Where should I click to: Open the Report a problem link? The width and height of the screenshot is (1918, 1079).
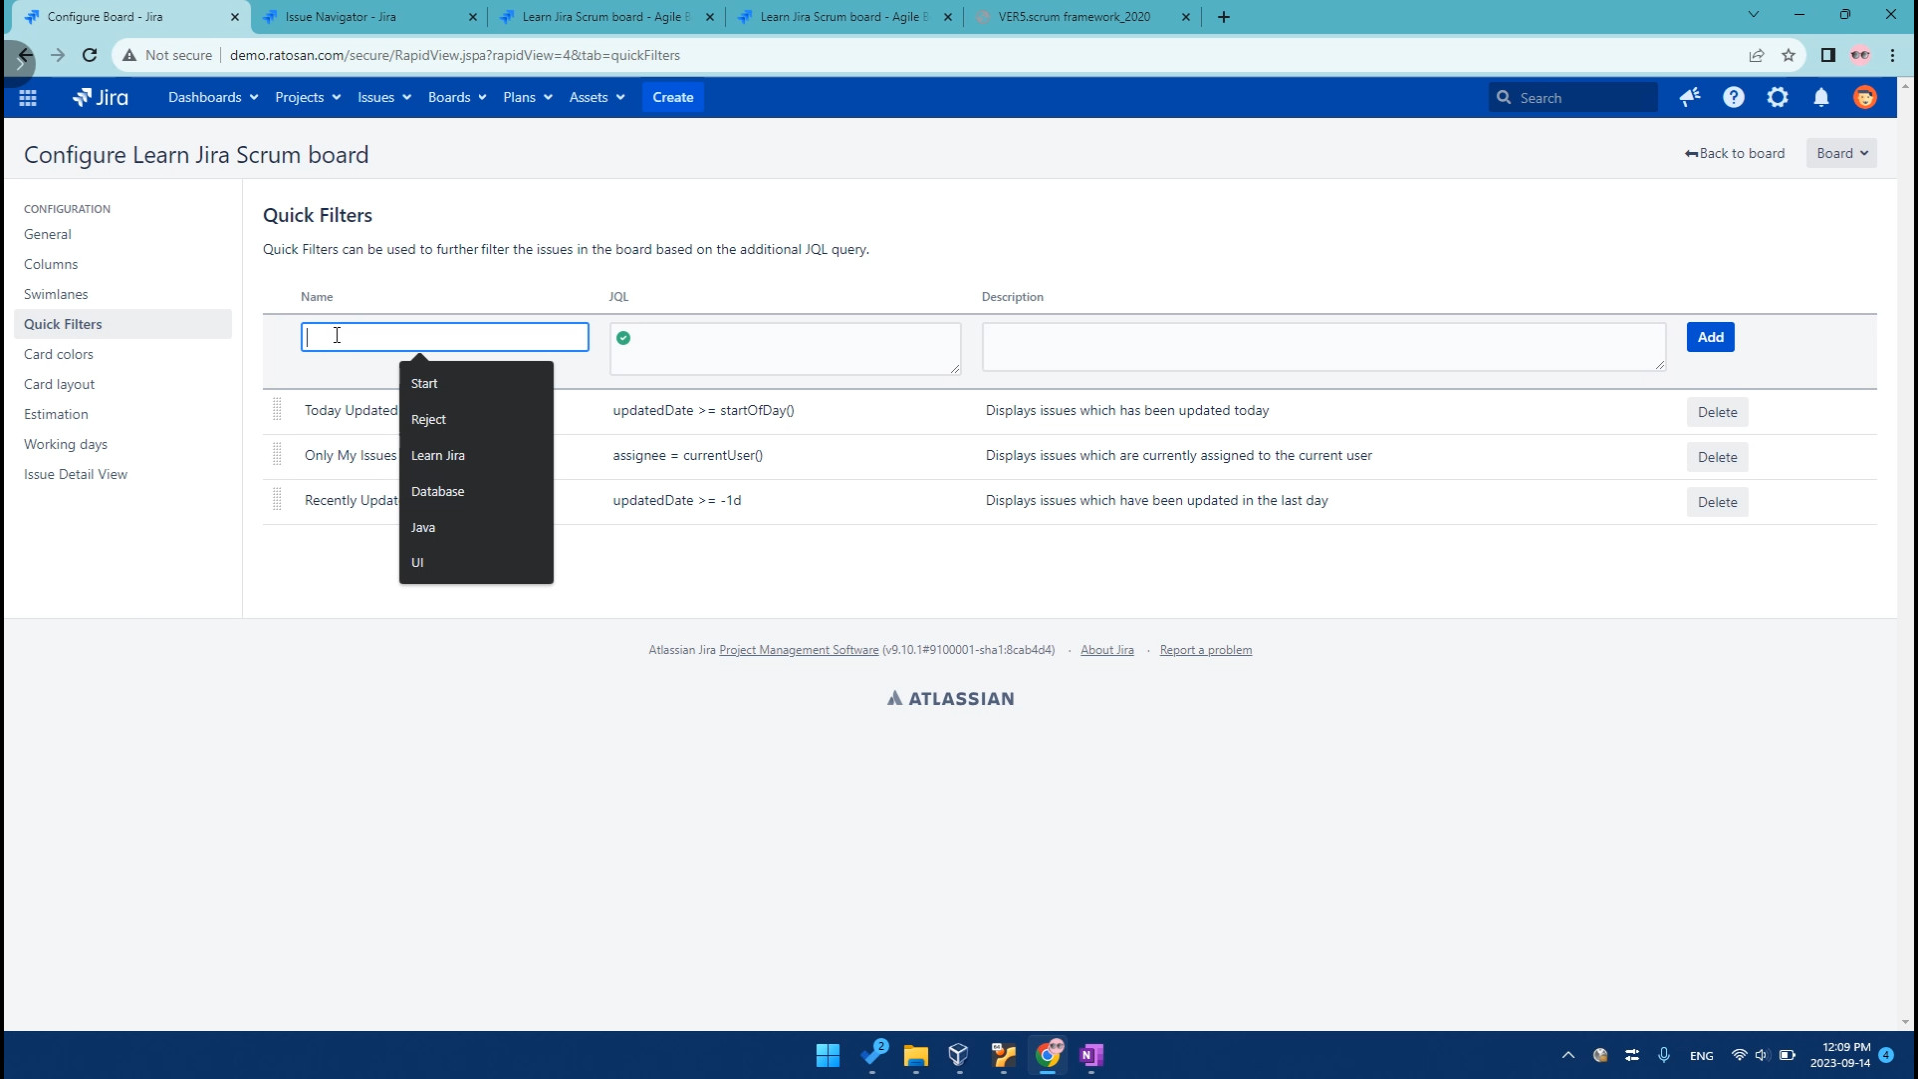point(1205,650)
